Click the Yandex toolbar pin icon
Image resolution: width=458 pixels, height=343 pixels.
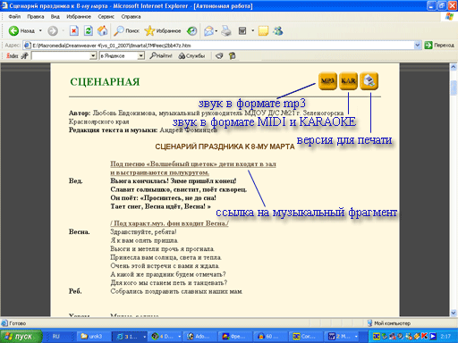[25, 55]
